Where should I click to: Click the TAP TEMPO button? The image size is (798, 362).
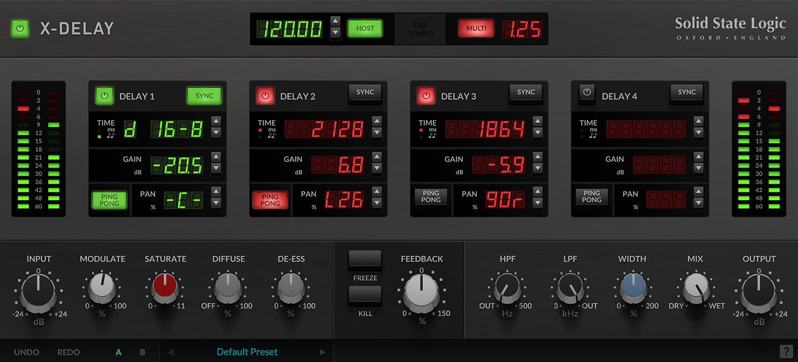pos(420,29)
